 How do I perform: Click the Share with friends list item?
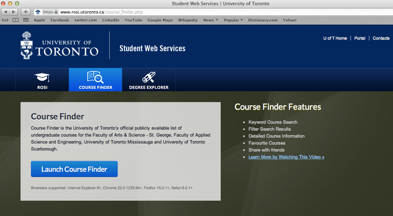click(x=266, y=150)
